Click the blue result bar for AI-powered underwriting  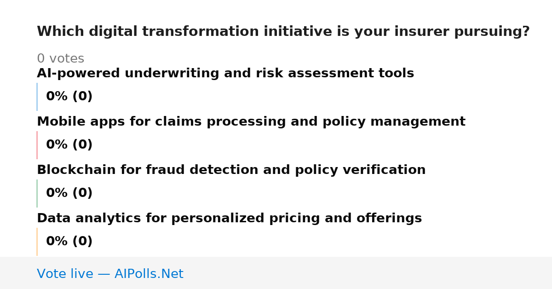[37, 97]
